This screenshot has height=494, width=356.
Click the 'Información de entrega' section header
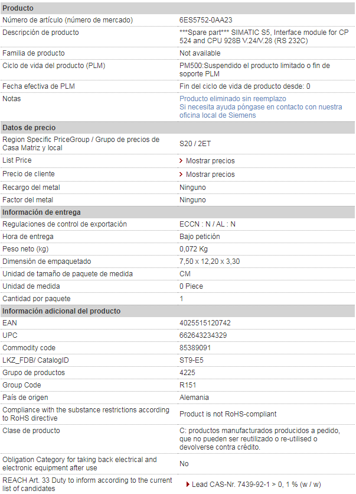pos(41,212)
